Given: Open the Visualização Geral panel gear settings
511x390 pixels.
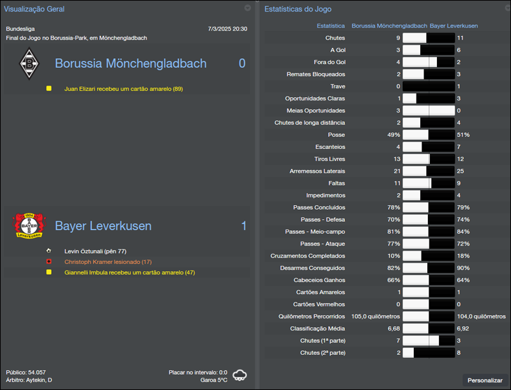Looking at the screenshot, I should (247, 8).
